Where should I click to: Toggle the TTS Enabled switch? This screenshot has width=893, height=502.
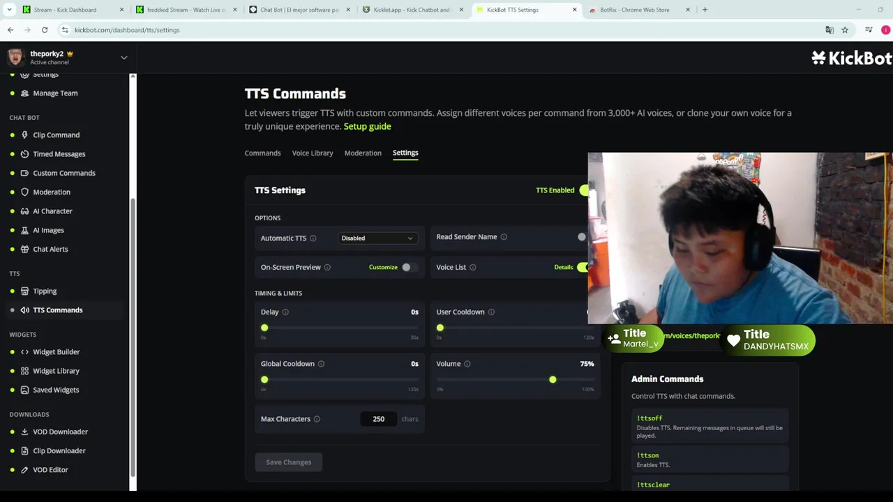pos(583,190)
